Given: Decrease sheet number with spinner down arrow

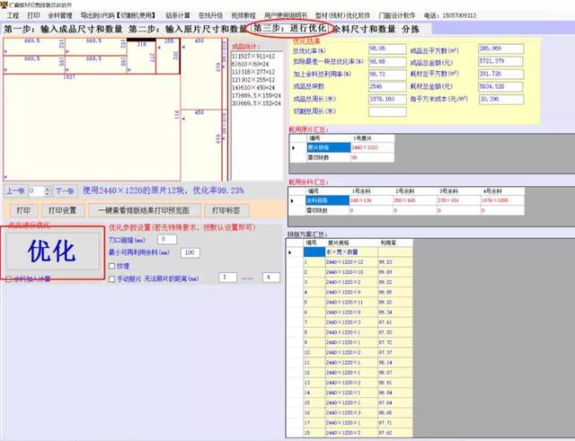Looking at the screenshot, I should pyautogui.click(x=48, y=194).
